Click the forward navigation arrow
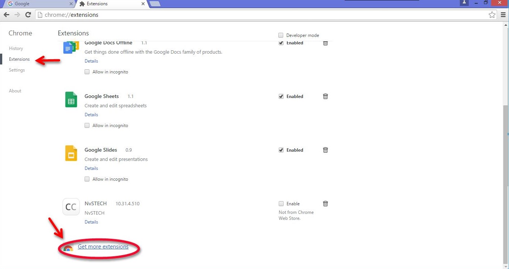Image resolution: width=509 pixels, height=269 pixels. 17,15
